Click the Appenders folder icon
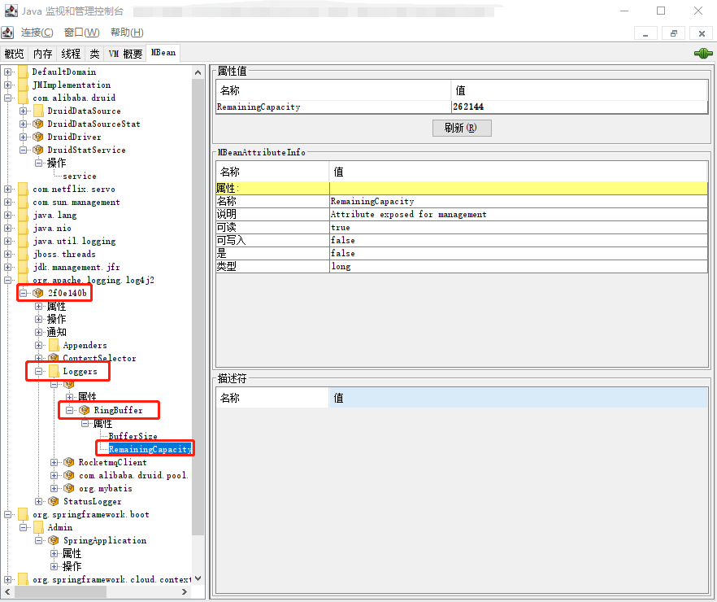Image resolution: width=717 pixels, height=602 pixels. point(54,345)
